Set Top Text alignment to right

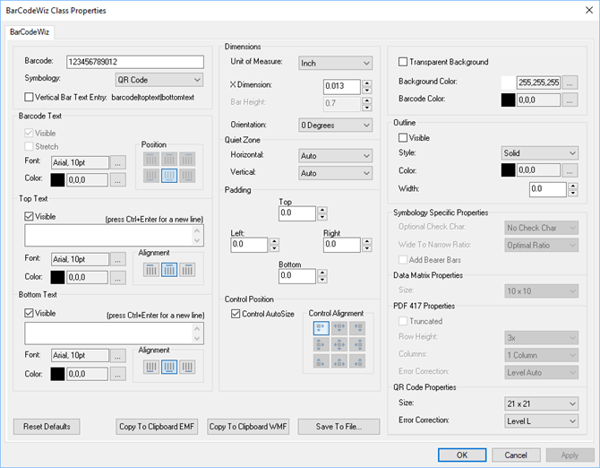(187, 270)
